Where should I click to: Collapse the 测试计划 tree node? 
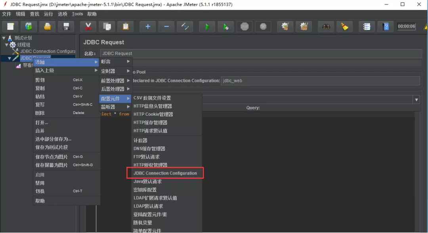point(4,38)
